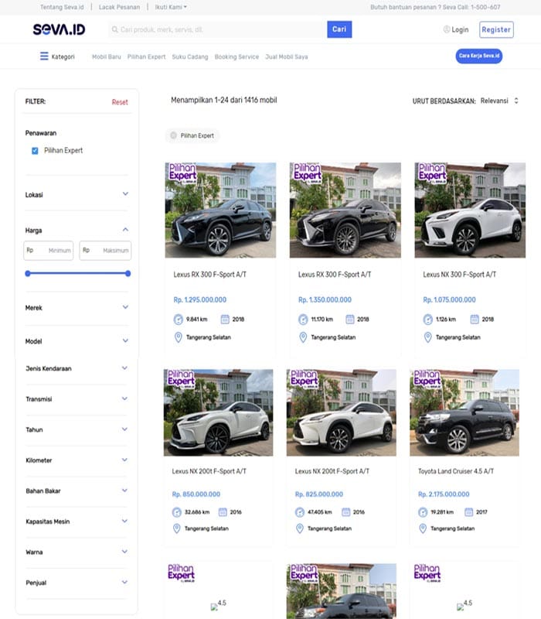Expand the Jenis Kendaraan filter
This screenshot has width=541, height=619.
[124, 368]
